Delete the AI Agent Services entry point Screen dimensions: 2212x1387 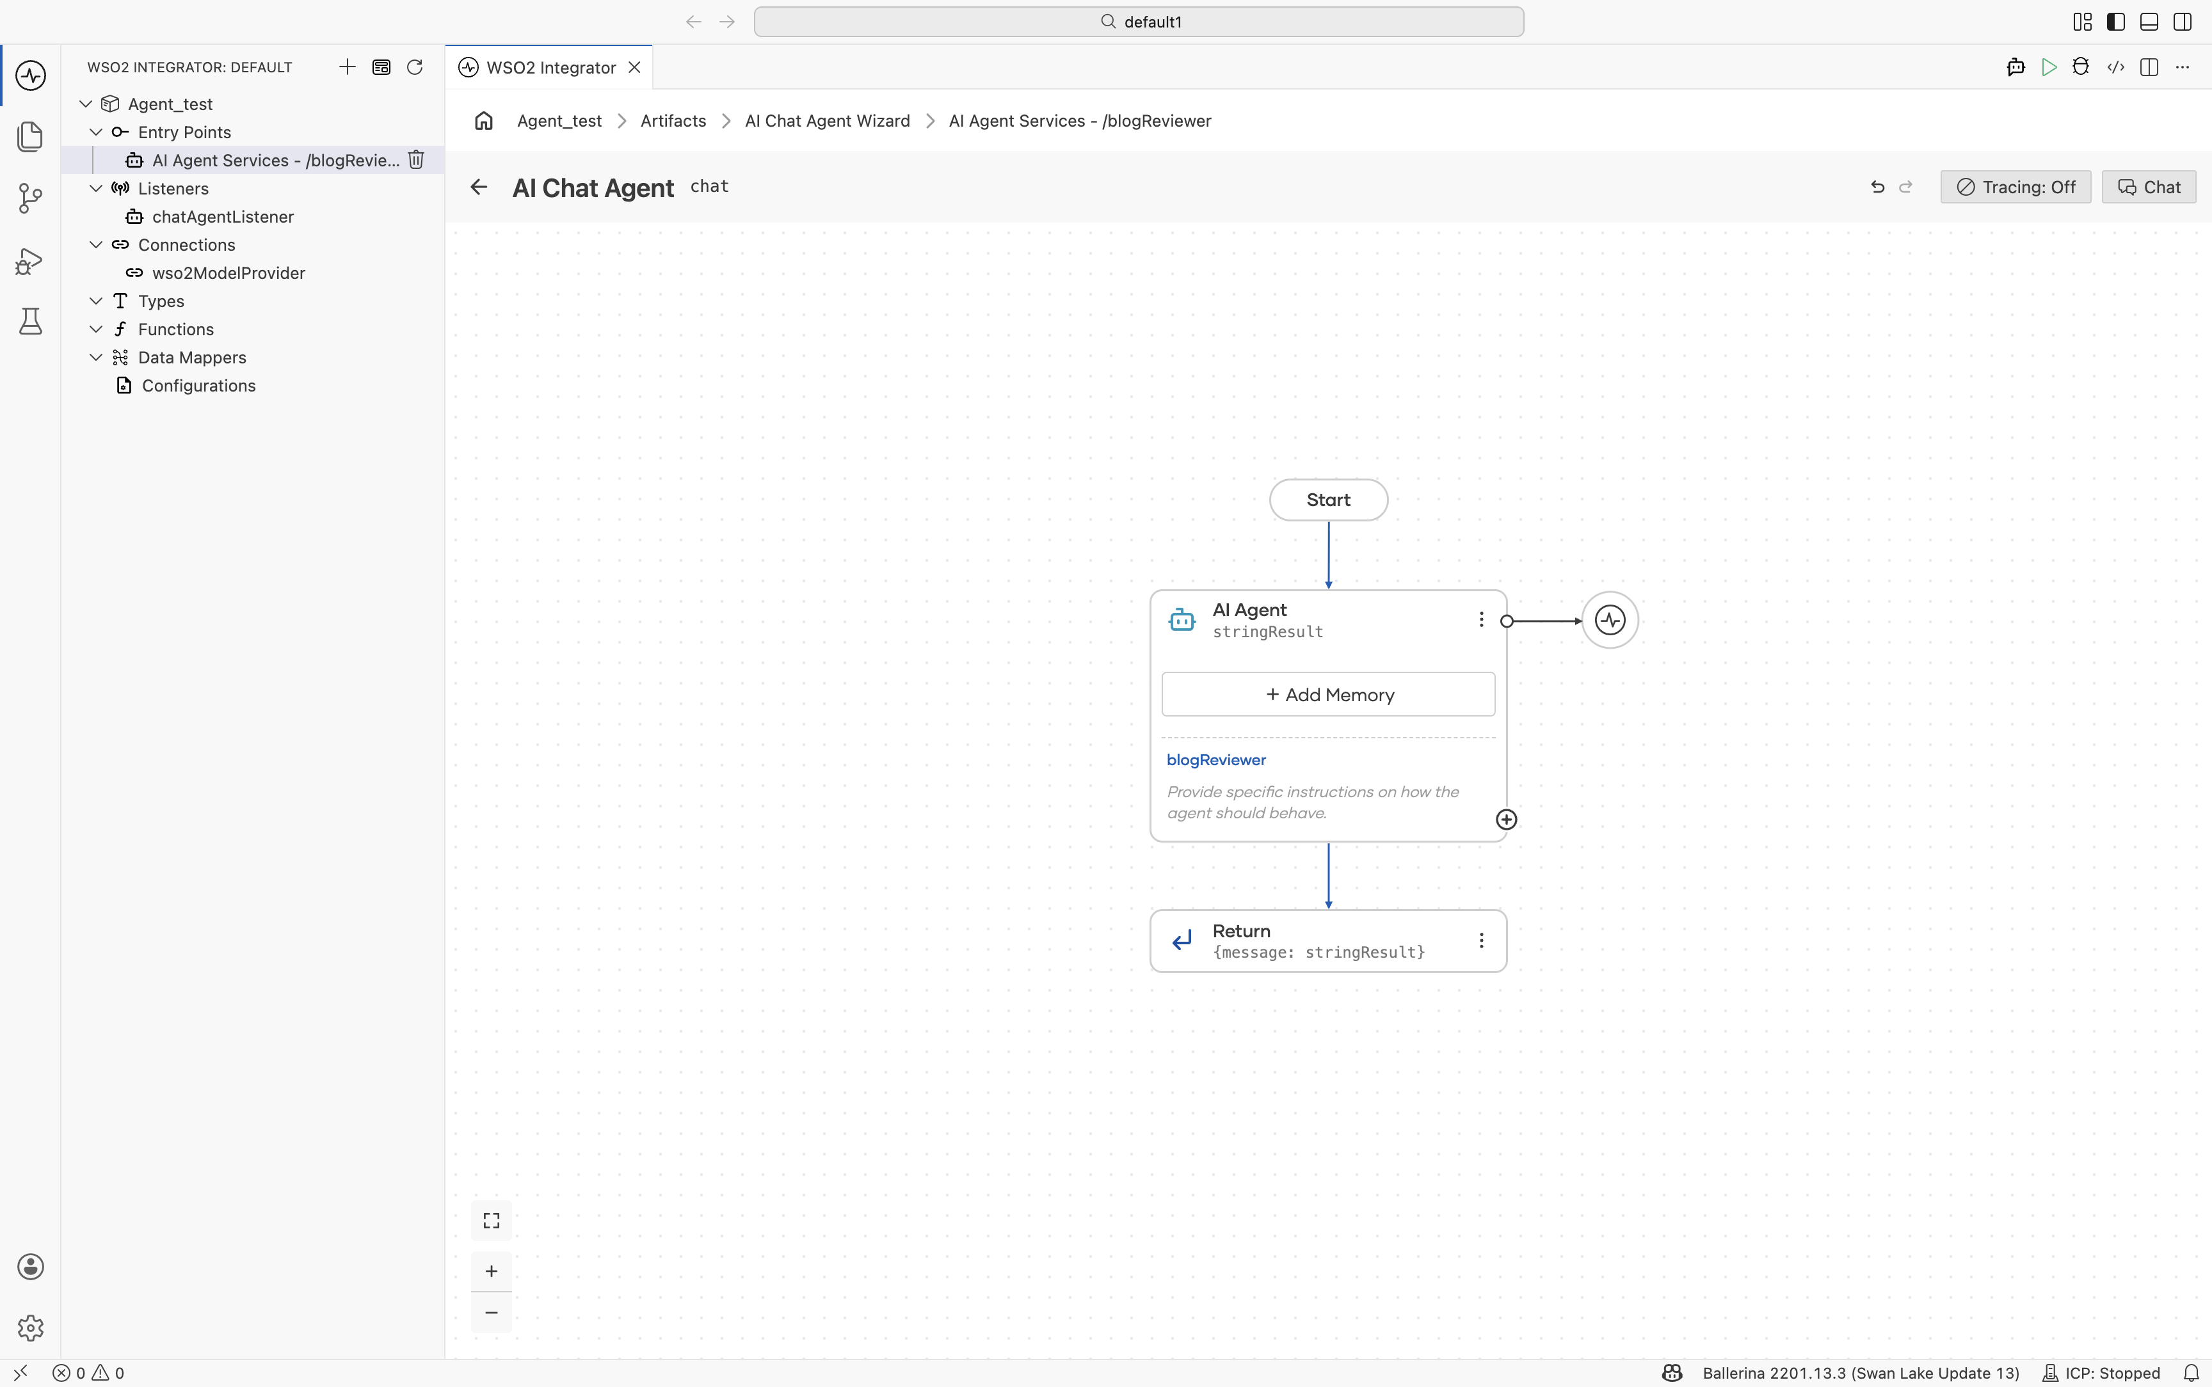tap(415, 159)
